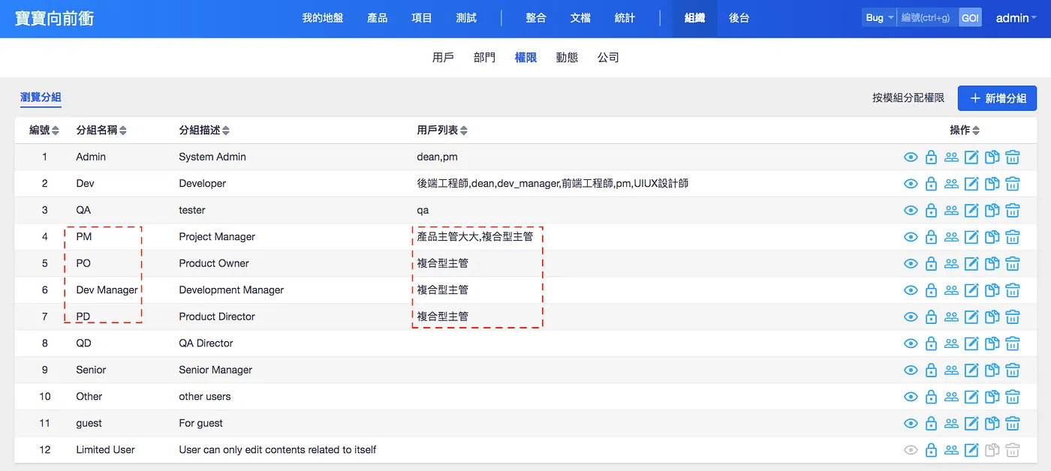Open the admin user menu
Screen dimensions: 1051x471
1016,18
